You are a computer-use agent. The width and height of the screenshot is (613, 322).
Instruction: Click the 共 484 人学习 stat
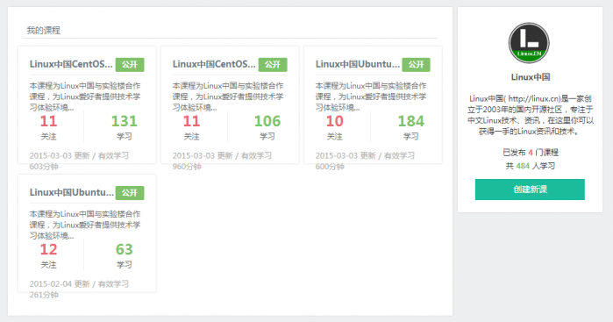pyautogui.click(x=530, y=166)
